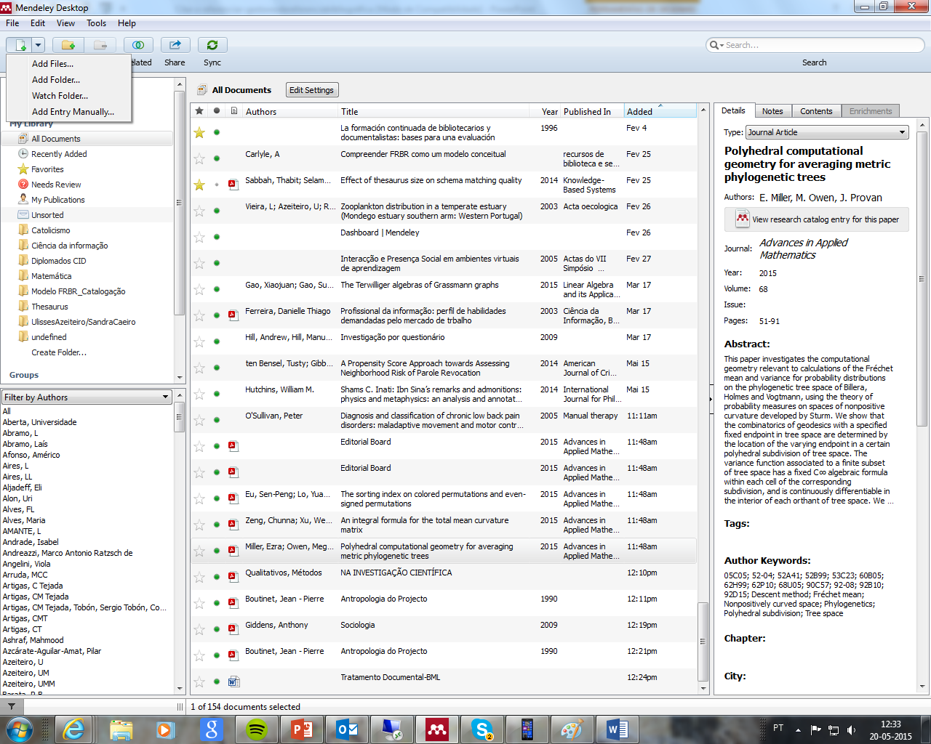931x744 pixels.
Task: Collapse the details pane with the splitter arrow
Action: pyautogui.click(x=711, y=400)
